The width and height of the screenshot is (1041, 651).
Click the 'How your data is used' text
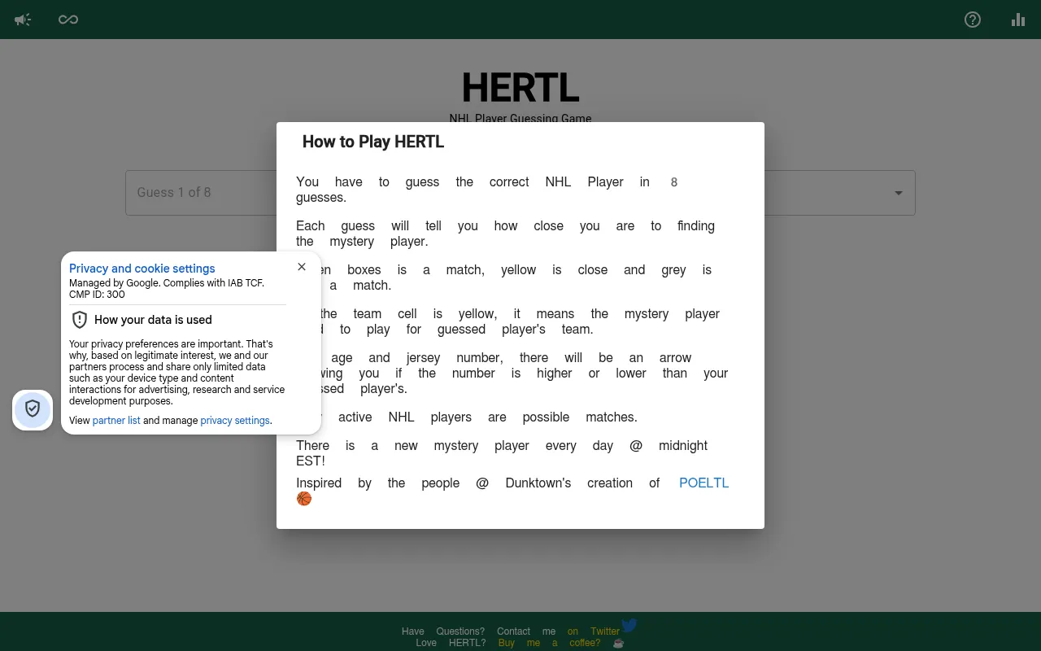(x=153, y=320)
